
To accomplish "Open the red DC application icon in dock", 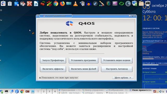I will pos(29,4).
